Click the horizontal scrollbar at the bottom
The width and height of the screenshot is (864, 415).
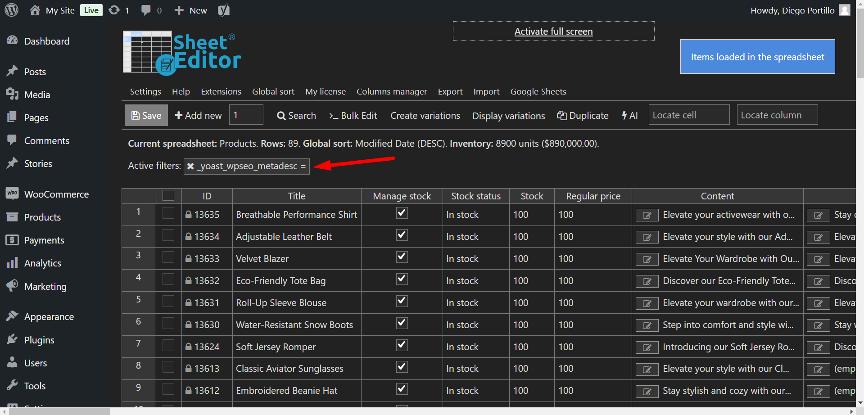point(59,411)
